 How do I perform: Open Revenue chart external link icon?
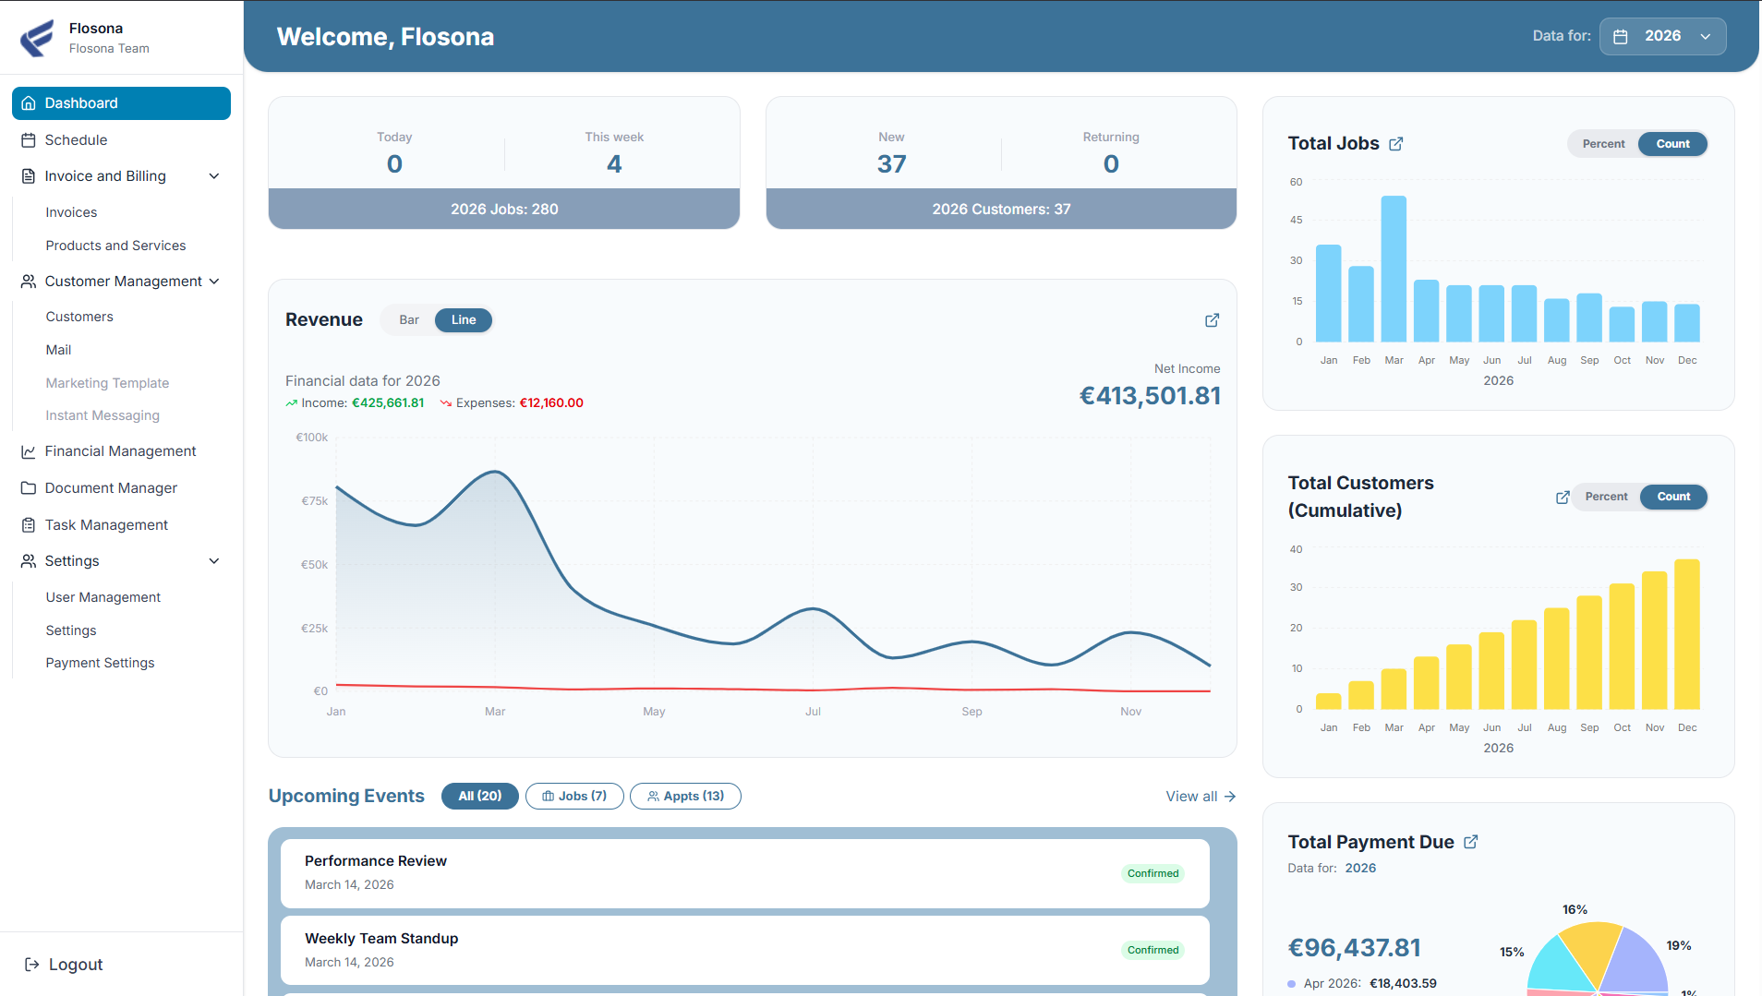[1213, 320]
